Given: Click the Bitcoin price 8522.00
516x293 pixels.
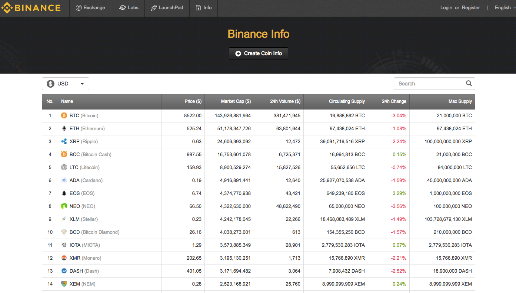Looking at the screenshot, I should pos(193,116).
